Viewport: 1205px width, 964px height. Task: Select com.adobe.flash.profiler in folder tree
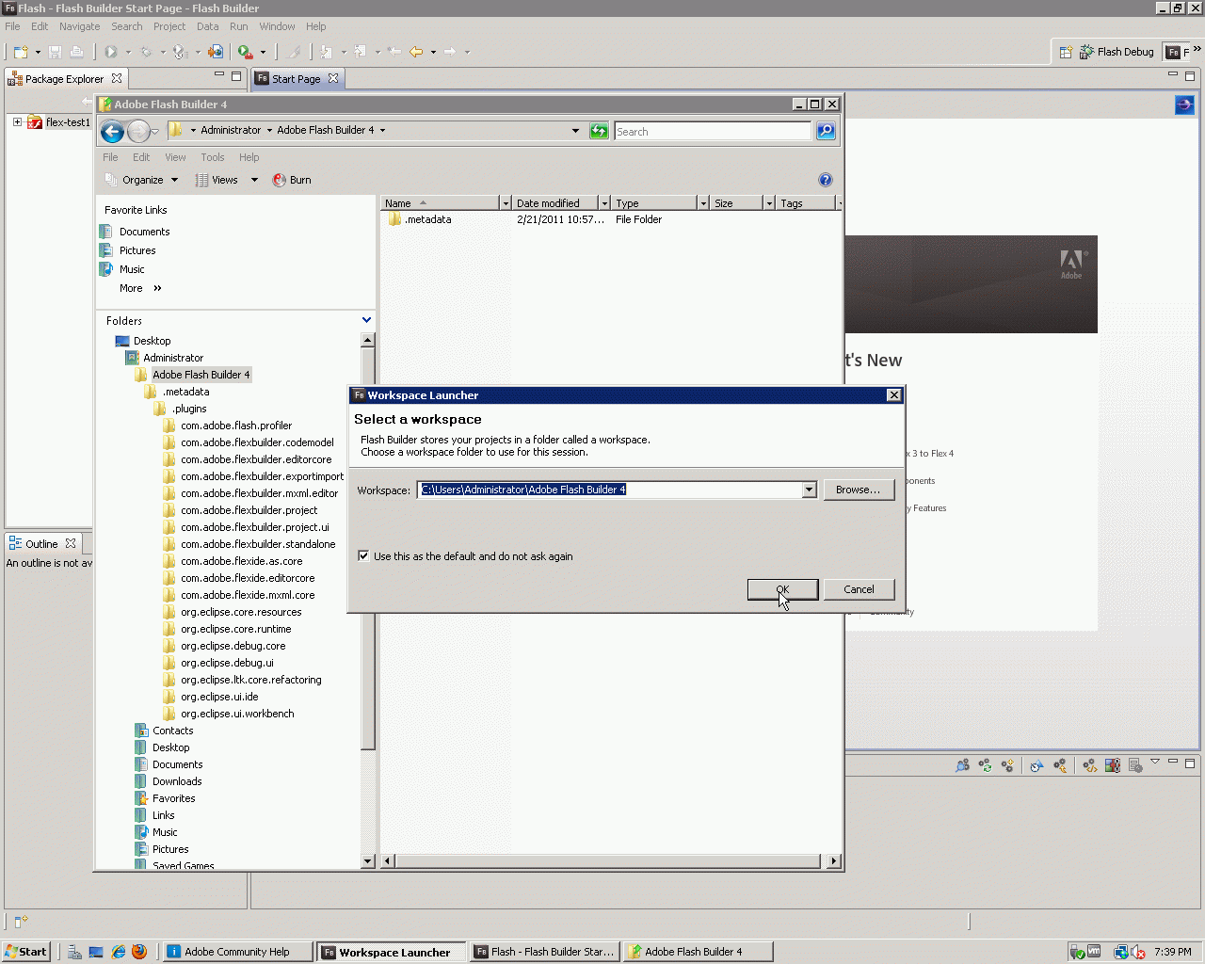(236, 426)
